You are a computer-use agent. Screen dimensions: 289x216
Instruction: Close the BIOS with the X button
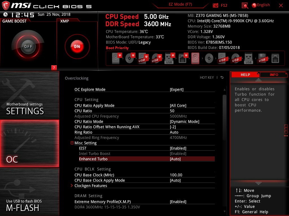click(281, 6)
